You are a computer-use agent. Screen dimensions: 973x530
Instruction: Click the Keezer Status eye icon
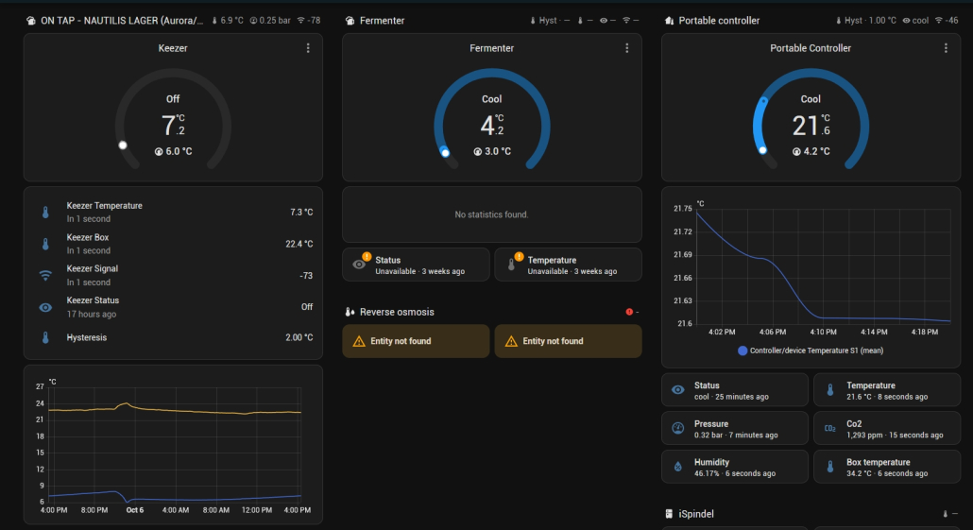[45, 307]
